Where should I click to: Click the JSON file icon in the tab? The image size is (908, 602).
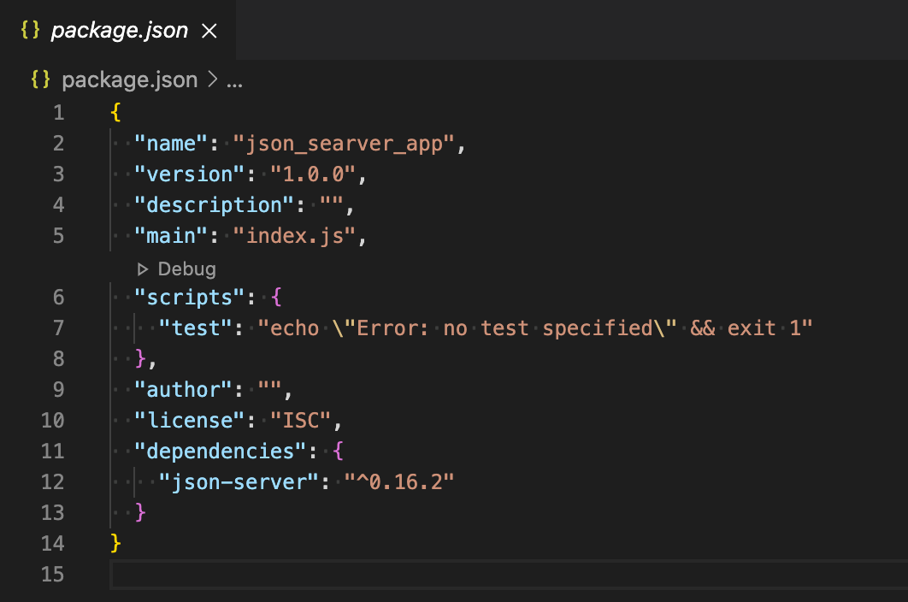tap(30, 30)
